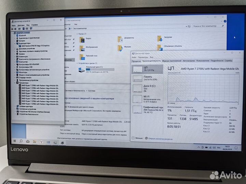The image size is (246, 184).
Task: Collapse the DESKTOP root node in Device Manager
Action: [x=12, y=33]
